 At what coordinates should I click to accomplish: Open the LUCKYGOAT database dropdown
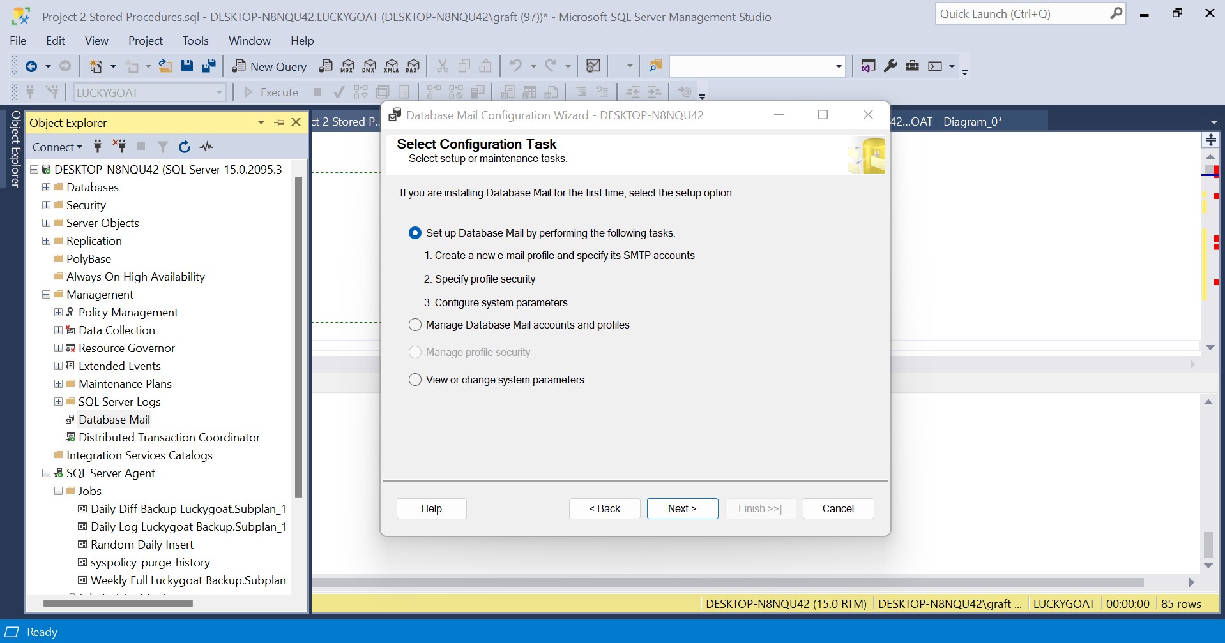click(219, 92)
